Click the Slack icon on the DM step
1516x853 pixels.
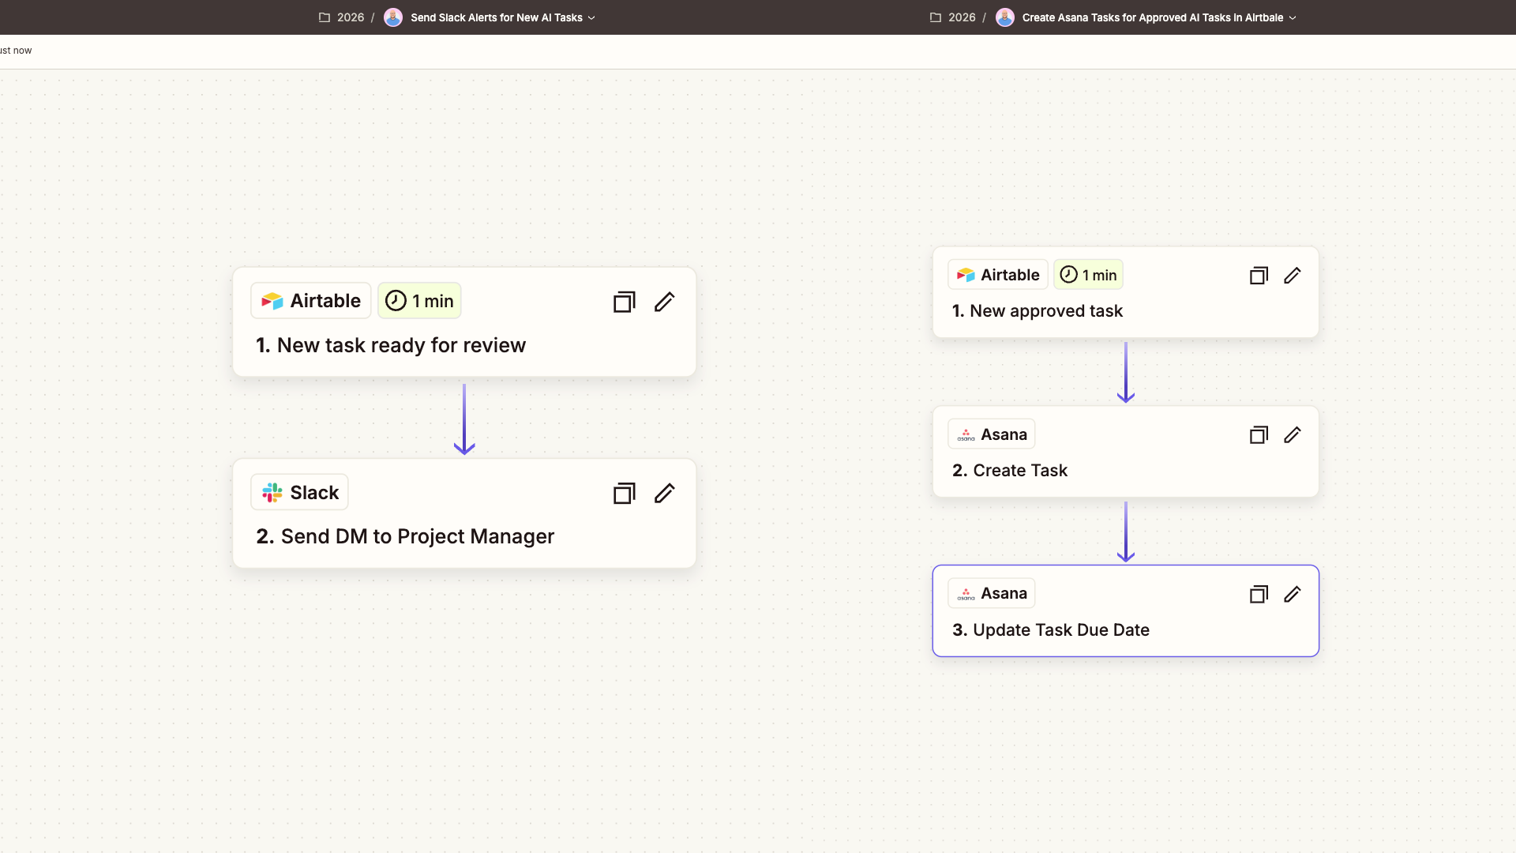point(271,491)
